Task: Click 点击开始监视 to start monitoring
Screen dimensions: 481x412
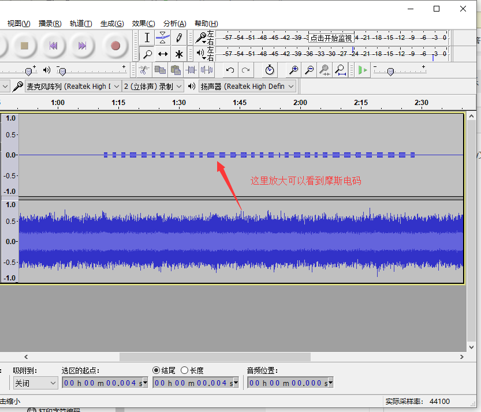Action: click(x=331, y=38)
